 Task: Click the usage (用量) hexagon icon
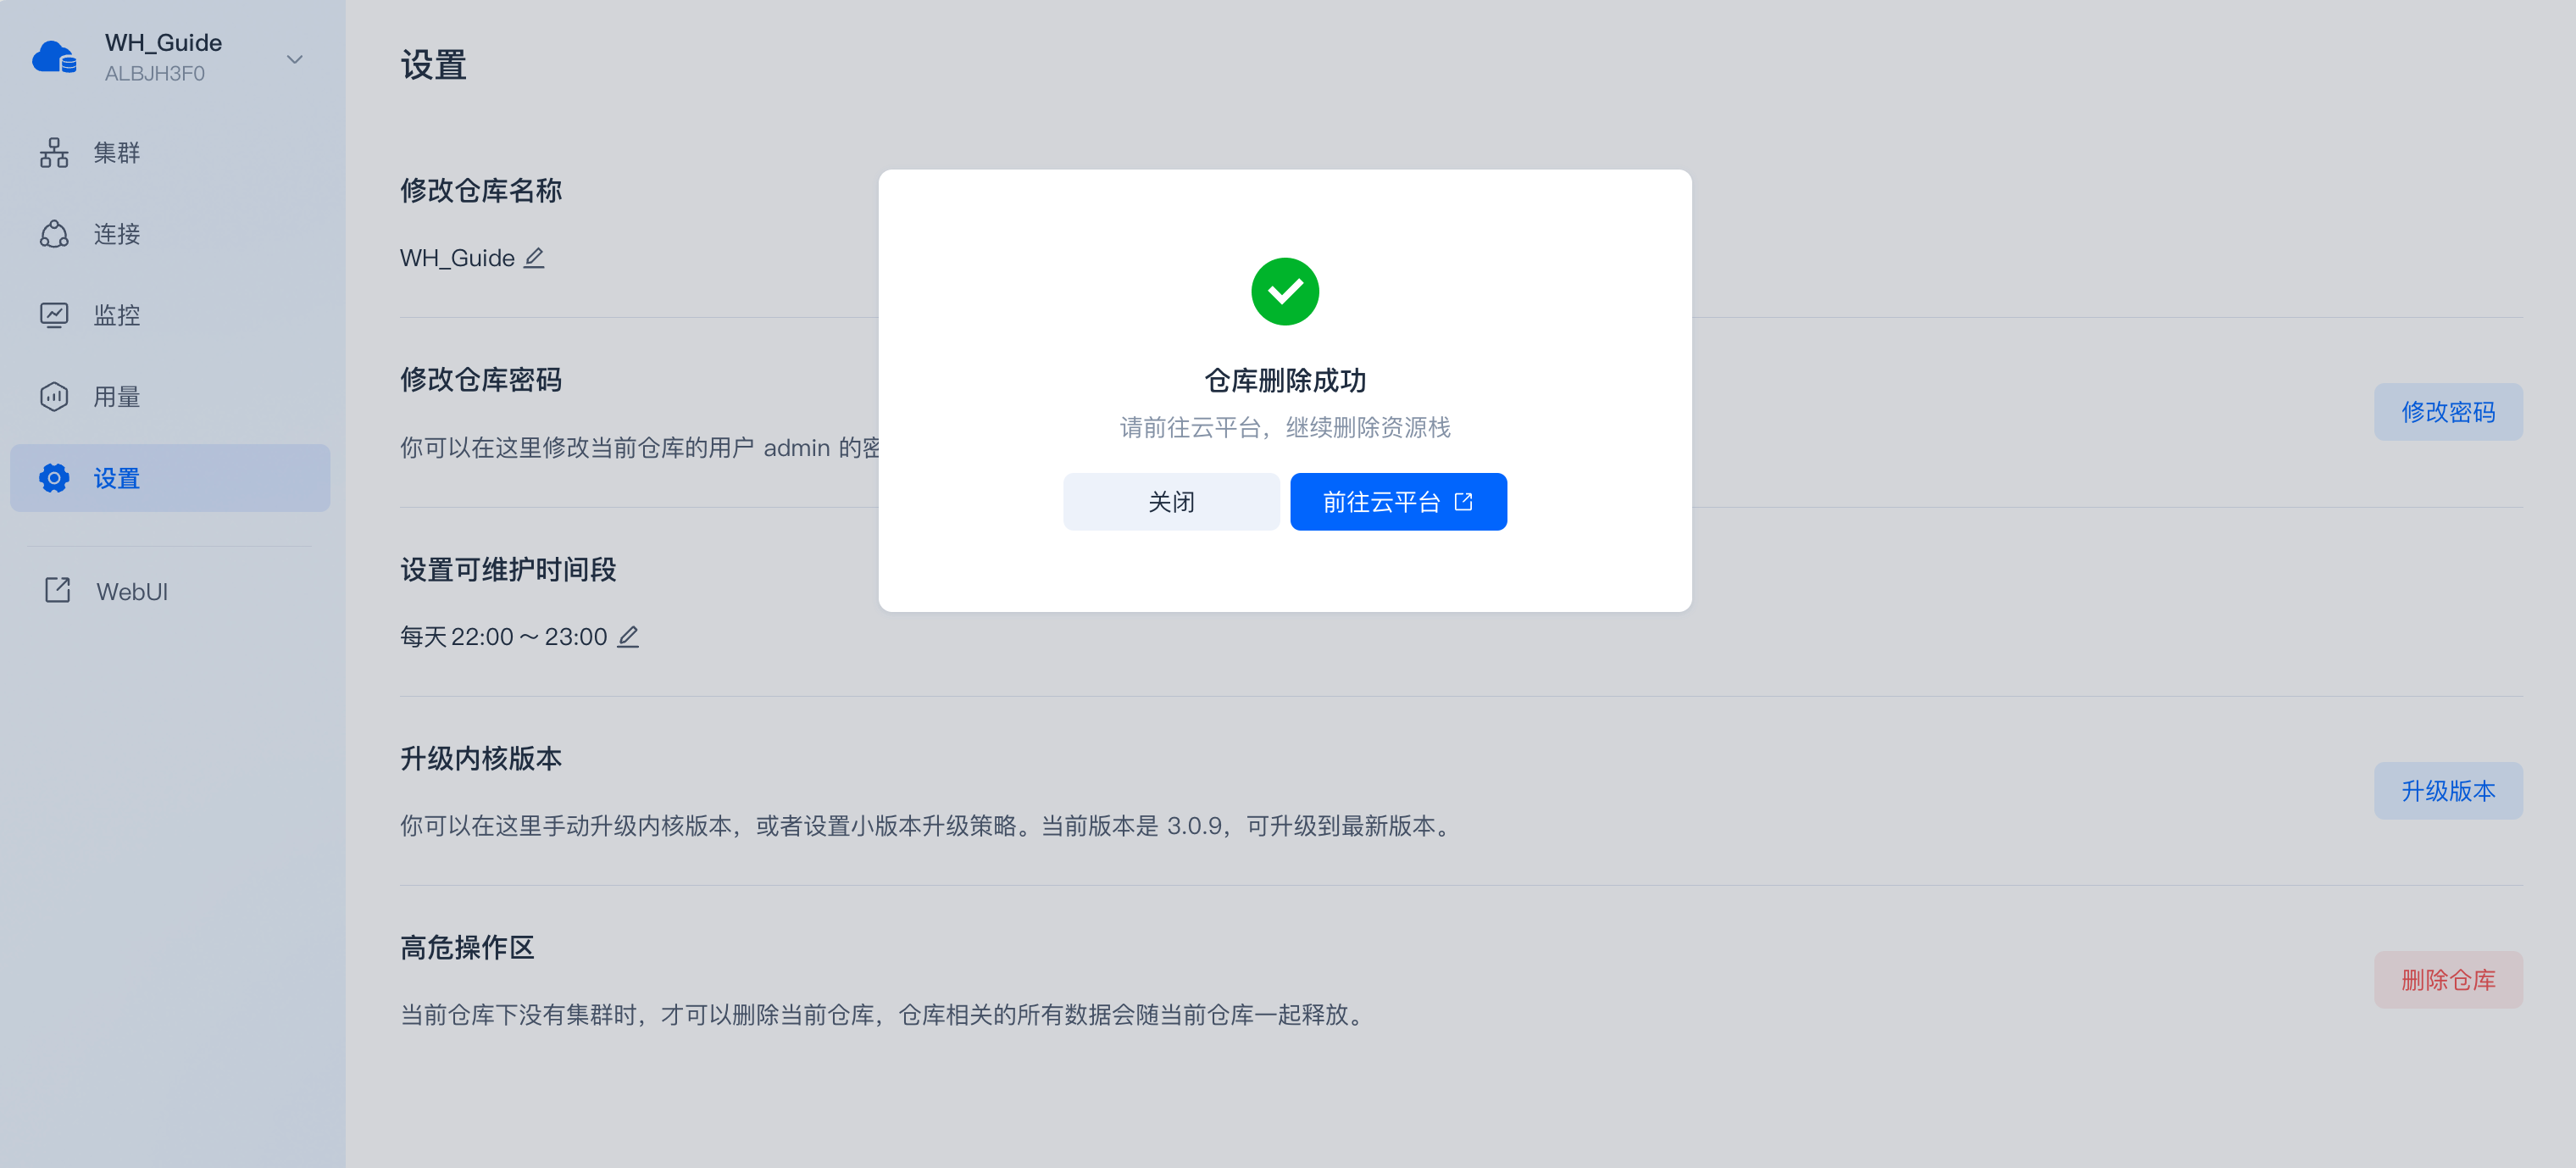click(54, 397)
